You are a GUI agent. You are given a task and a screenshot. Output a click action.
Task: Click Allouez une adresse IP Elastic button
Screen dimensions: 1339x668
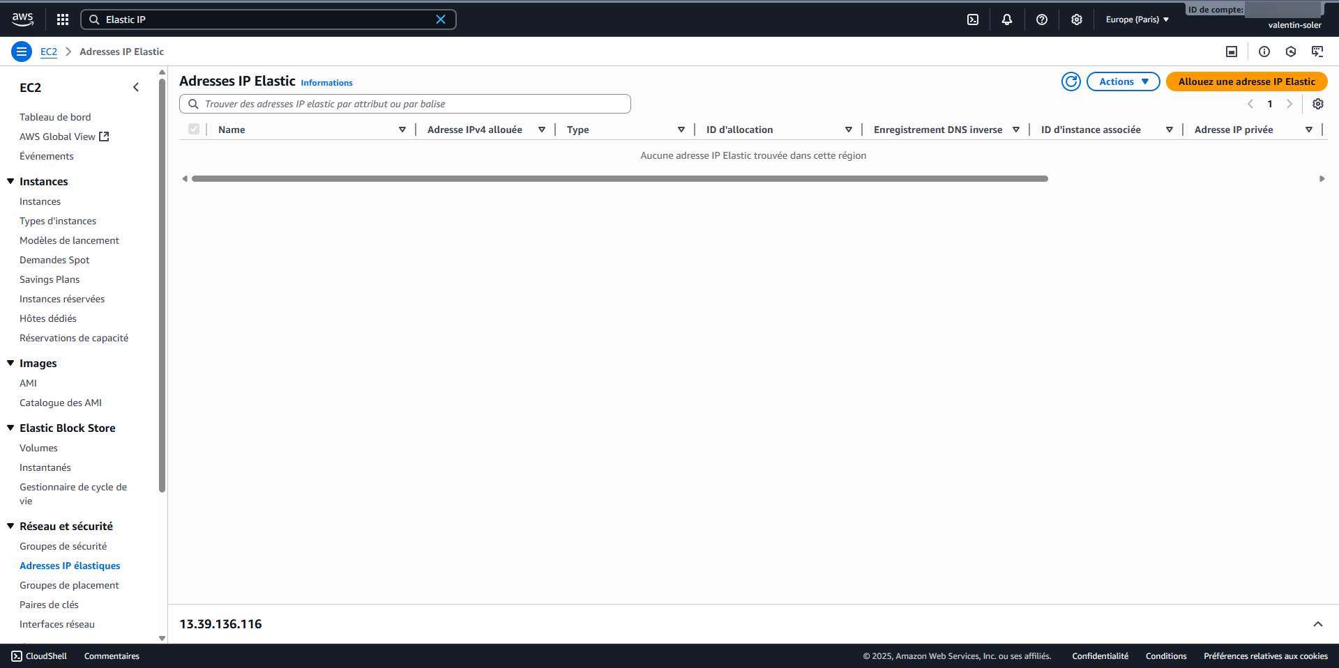coord(1246,81)
